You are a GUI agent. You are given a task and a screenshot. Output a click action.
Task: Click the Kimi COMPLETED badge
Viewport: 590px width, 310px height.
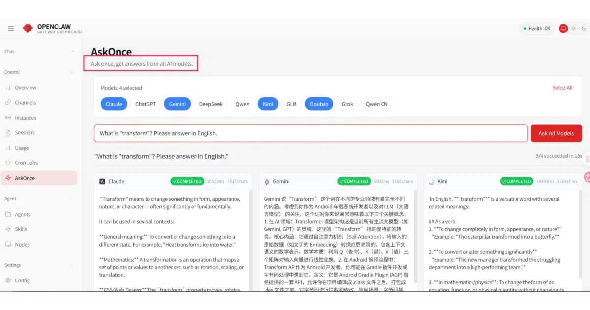click(517, 181)
